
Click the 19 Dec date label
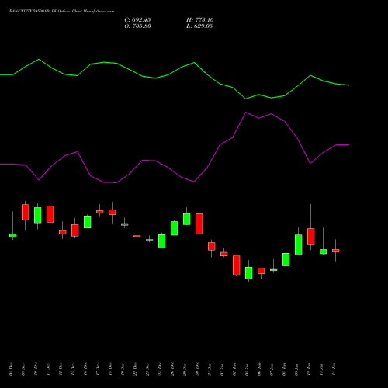(x=123, y=369)
